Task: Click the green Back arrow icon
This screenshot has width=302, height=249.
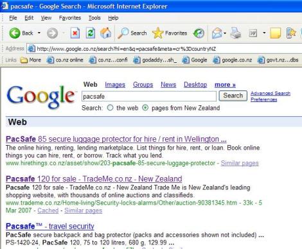Action: click(15, 33)
